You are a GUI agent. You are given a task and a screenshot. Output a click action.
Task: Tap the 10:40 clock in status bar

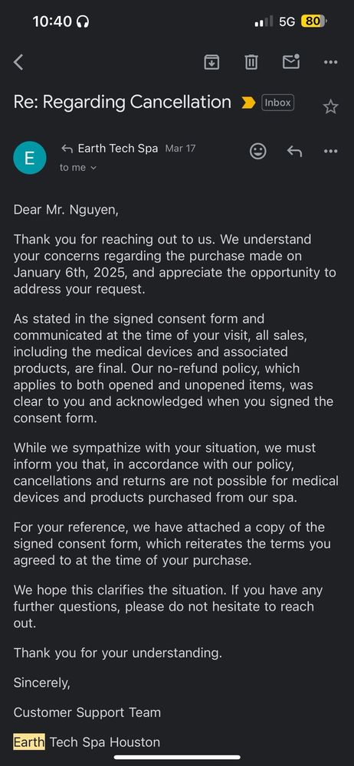52,21
